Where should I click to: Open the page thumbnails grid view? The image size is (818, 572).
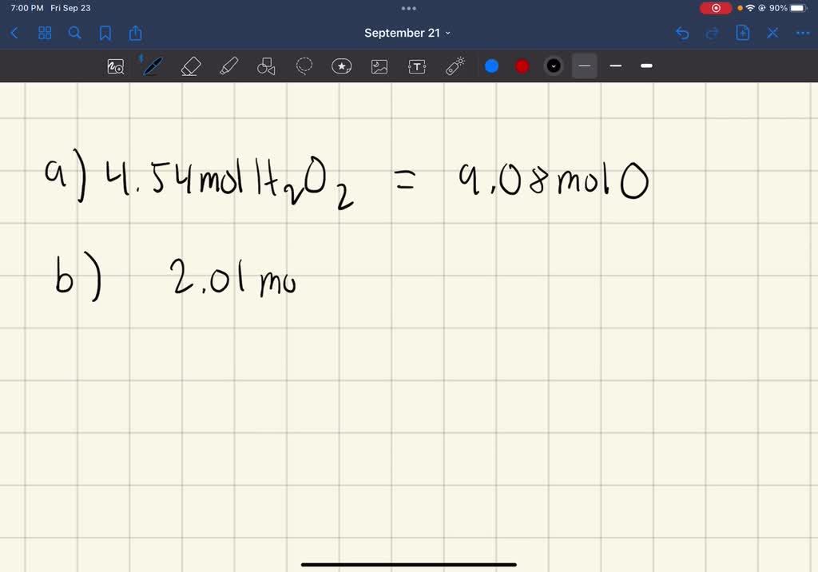pyautogui.click(x=45, y=33)
